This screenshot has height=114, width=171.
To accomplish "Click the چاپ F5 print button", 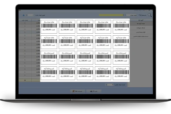I will 94,91.
